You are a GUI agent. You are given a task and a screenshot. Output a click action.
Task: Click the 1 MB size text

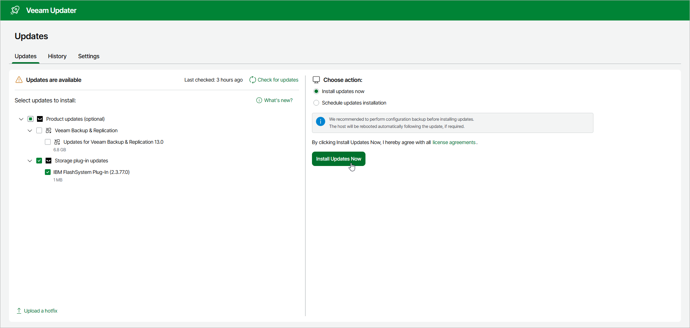coord(58,180)
